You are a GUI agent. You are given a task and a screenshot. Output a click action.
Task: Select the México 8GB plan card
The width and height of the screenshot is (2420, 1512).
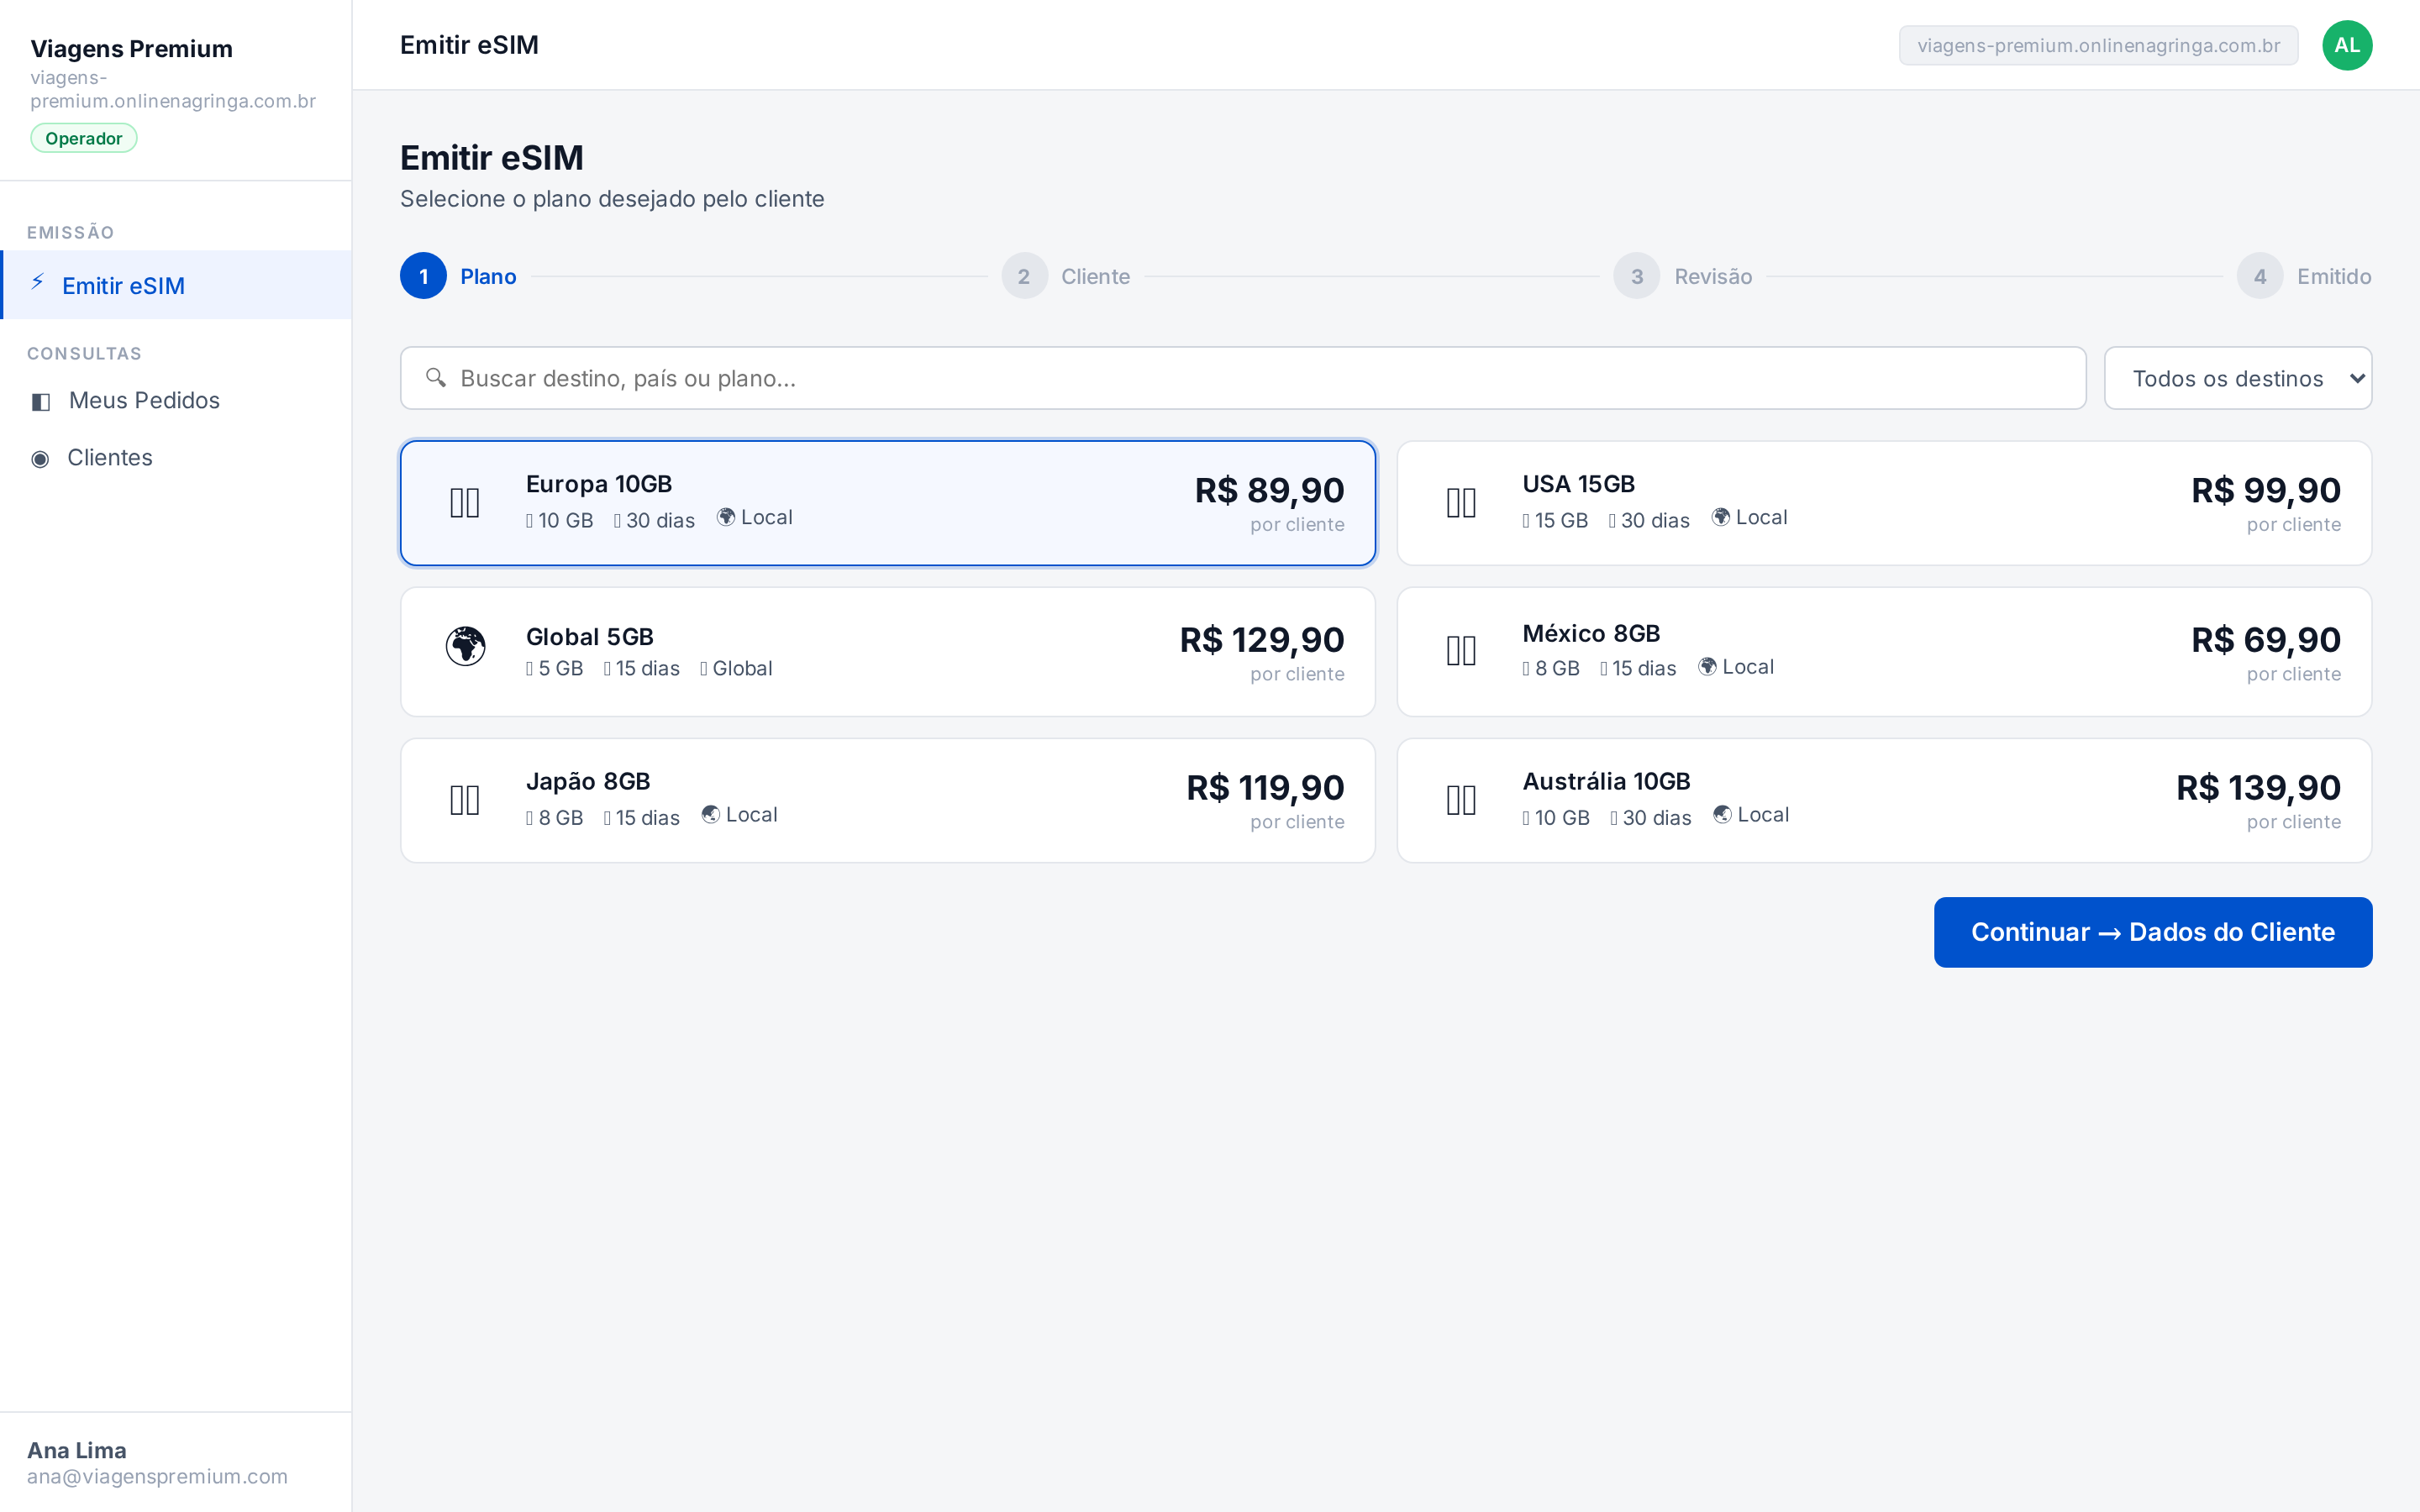pyautogui.click(x=1884, y=652)
